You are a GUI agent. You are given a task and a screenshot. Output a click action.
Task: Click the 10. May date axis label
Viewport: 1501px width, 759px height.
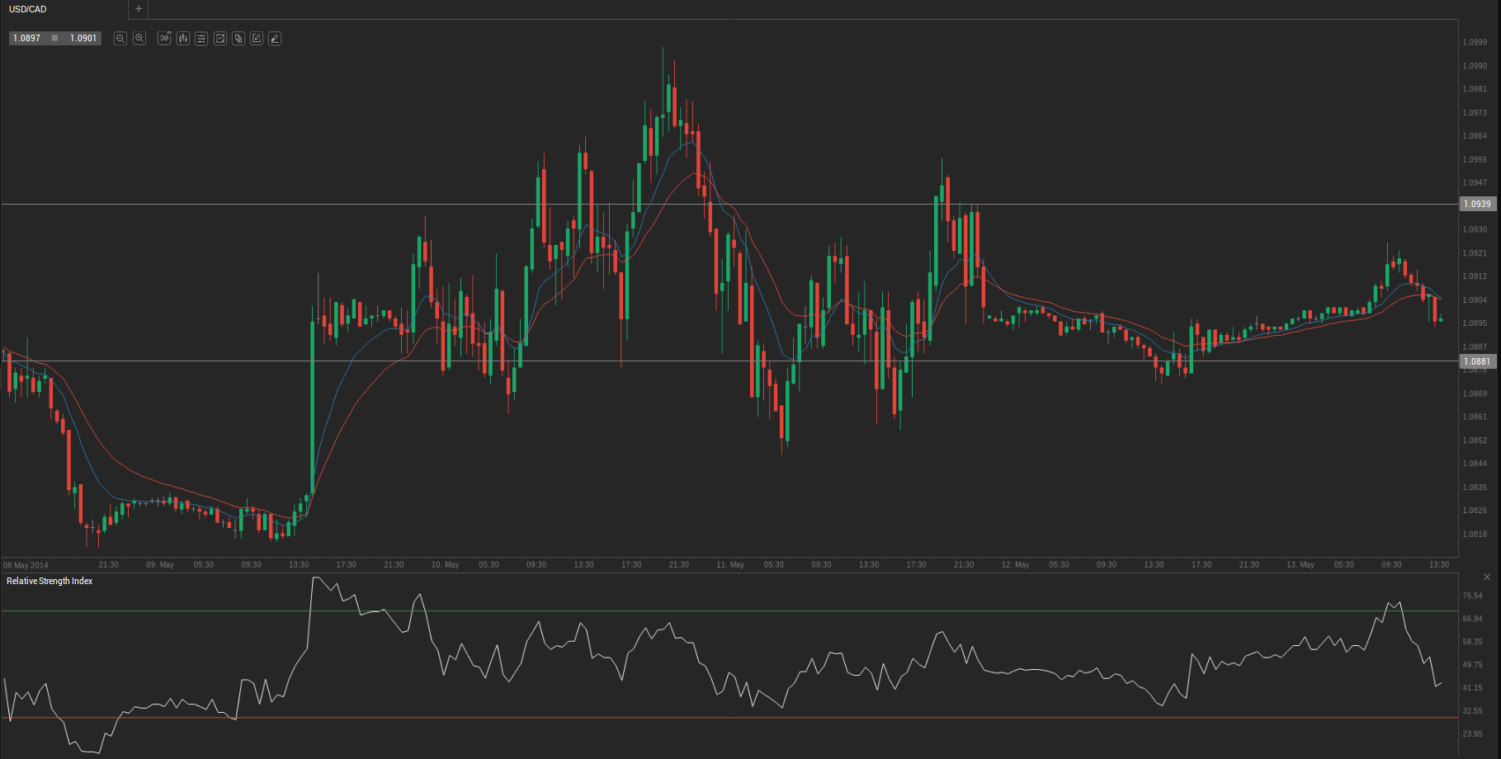tap(446, 565)
